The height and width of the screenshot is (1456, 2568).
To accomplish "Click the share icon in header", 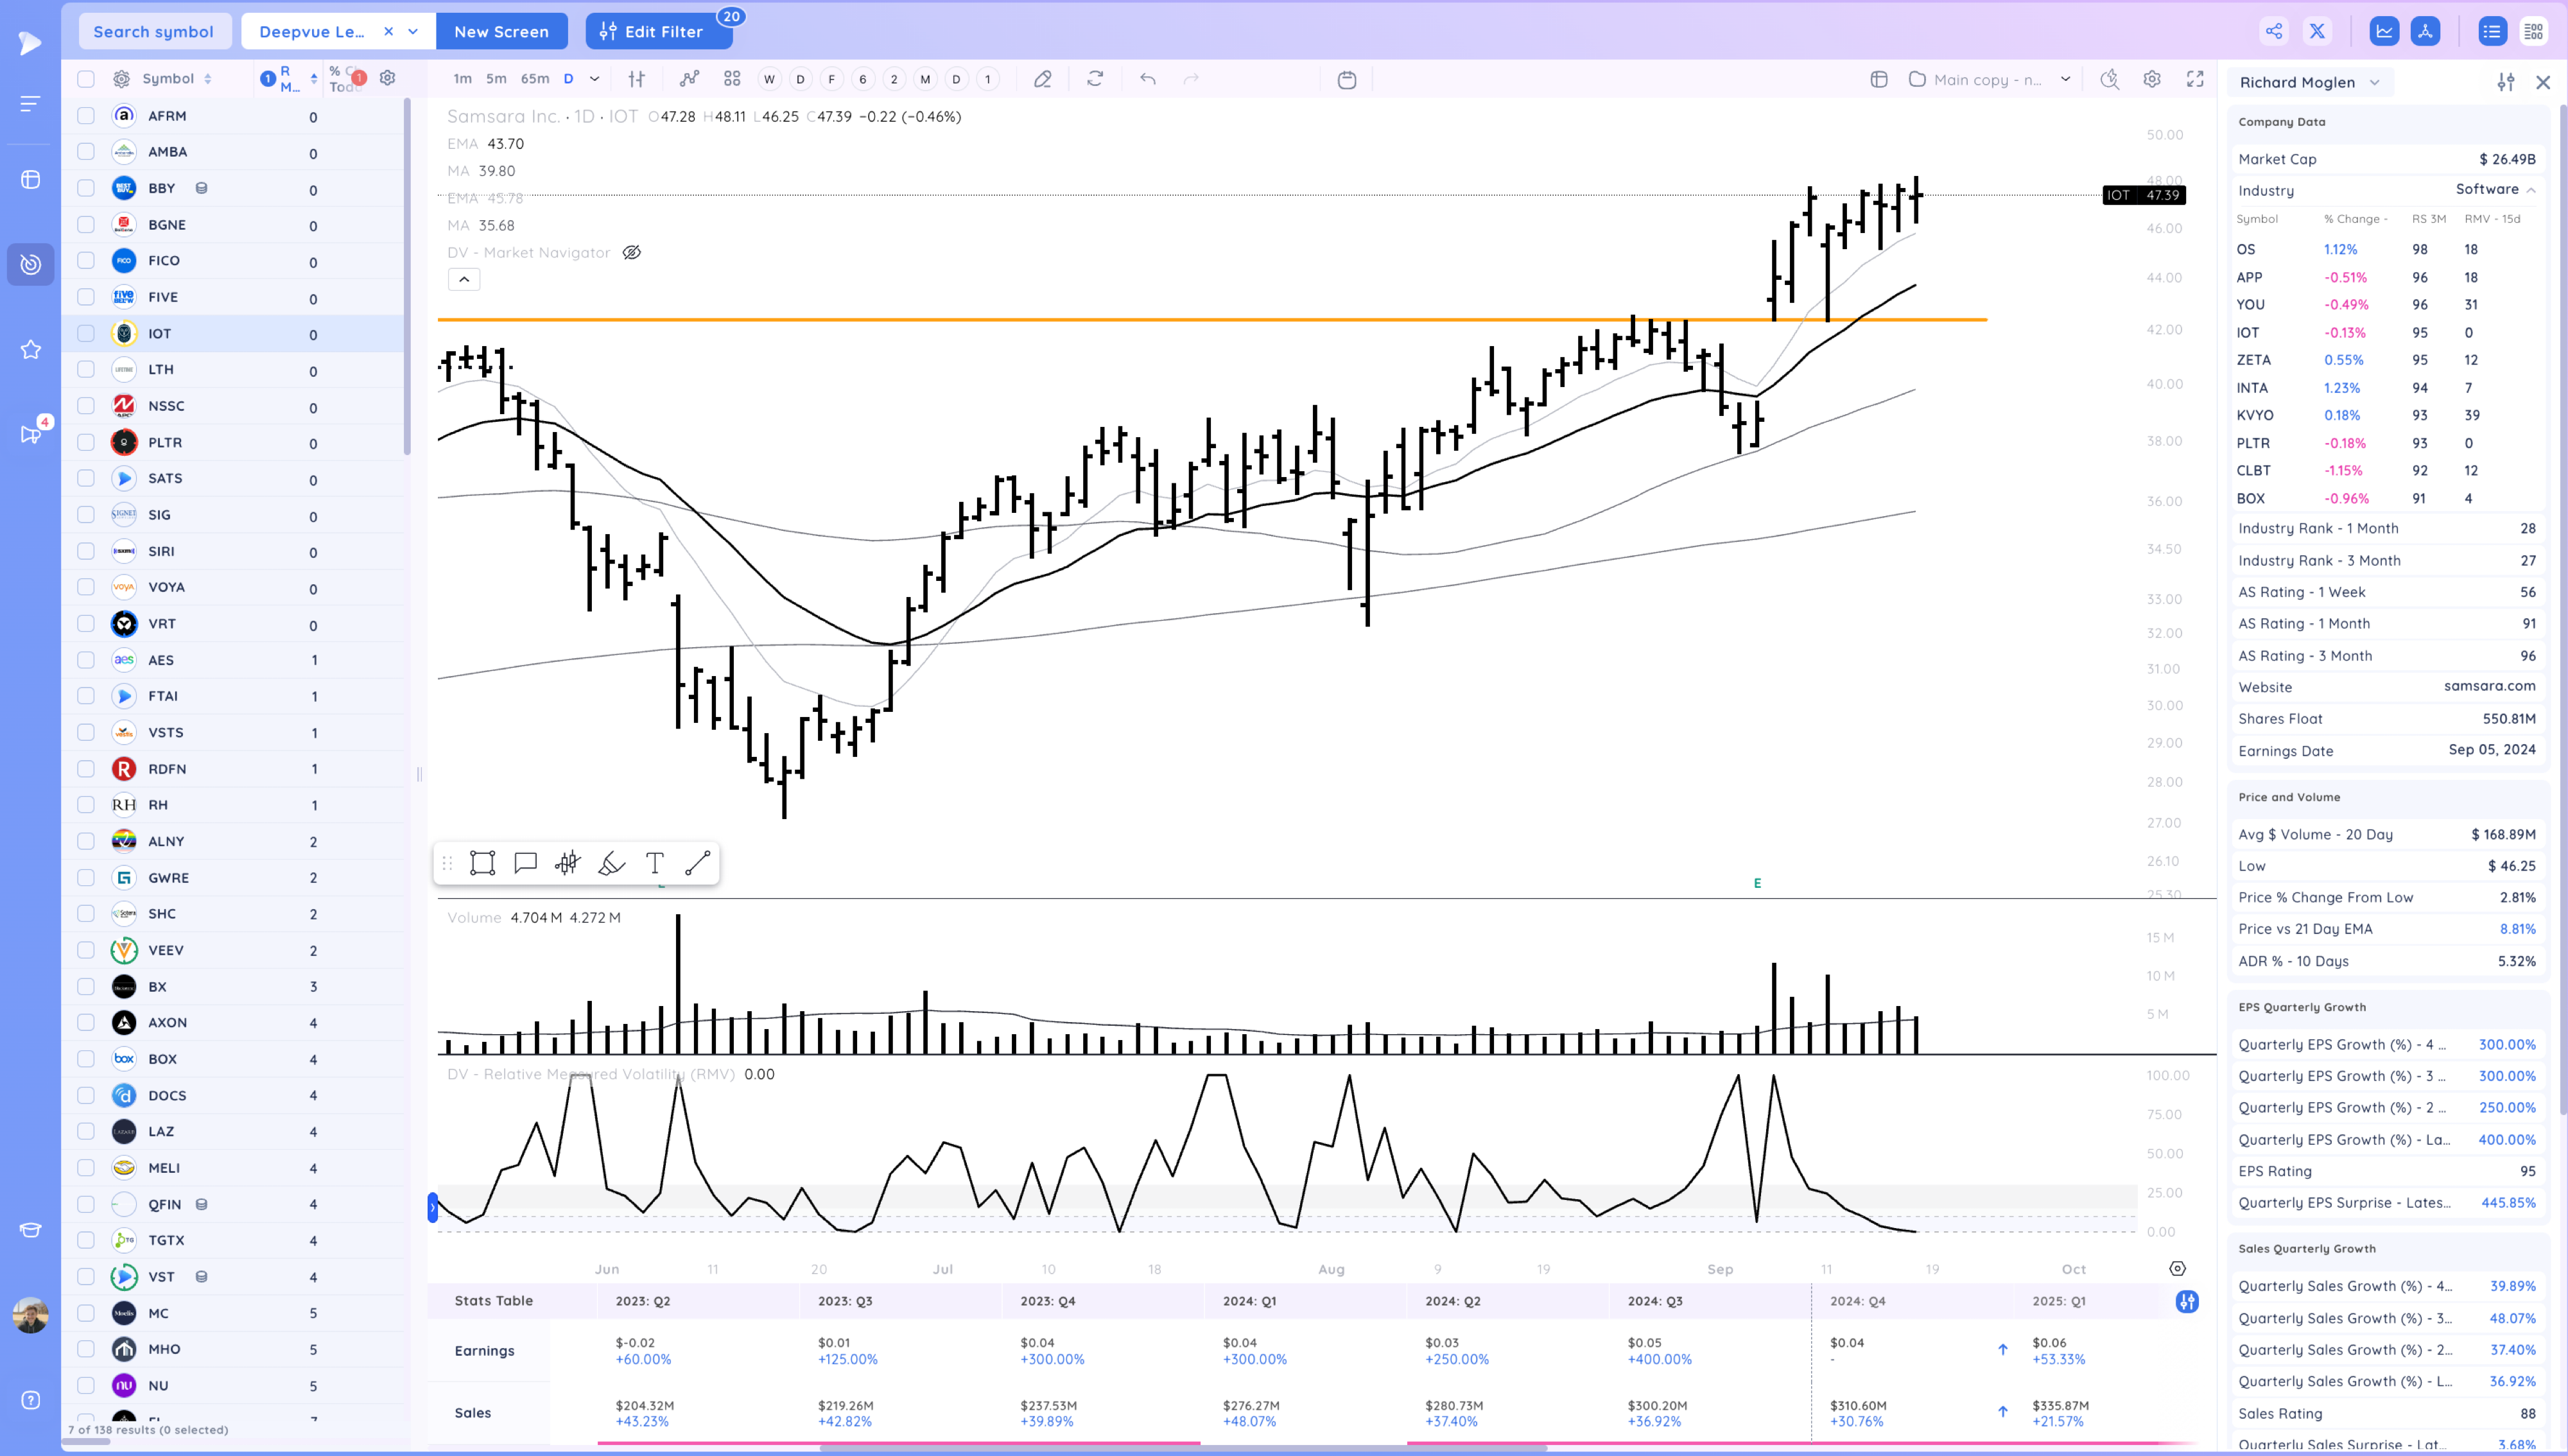I will click(2274, 31).
